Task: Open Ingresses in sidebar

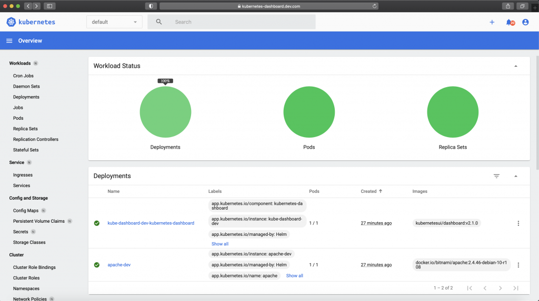Action: coord(23,175)
